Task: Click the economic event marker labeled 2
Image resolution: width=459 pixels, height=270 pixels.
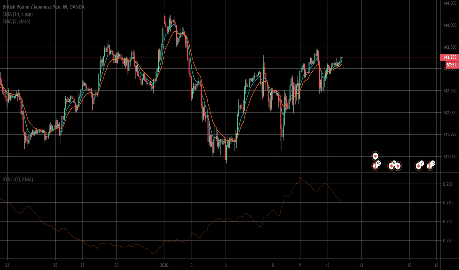Action: tap(419, 165)
